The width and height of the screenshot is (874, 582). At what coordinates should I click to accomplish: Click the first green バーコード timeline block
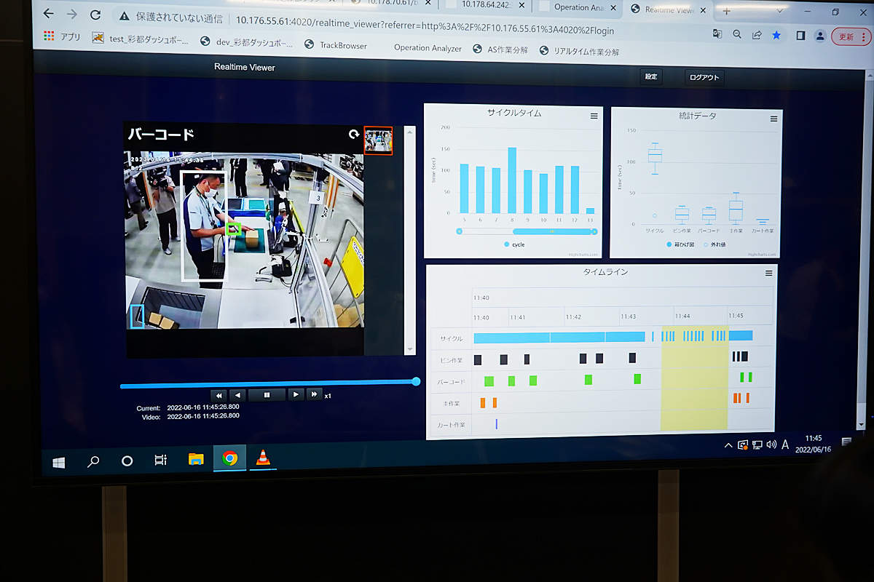(x=489, y=380)
